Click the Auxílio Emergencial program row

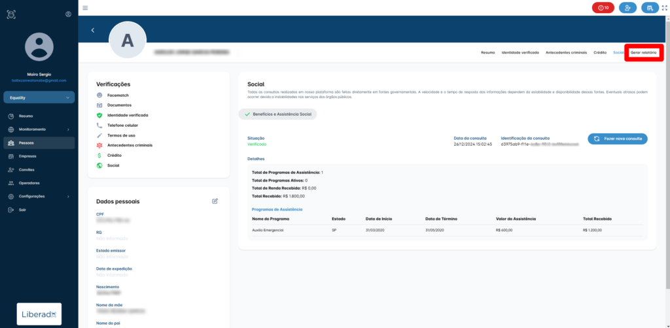coord(448,231)
